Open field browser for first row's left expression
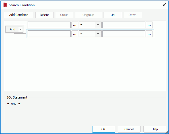169x134 pixels. pyautogui.click(x=75, y=25)
